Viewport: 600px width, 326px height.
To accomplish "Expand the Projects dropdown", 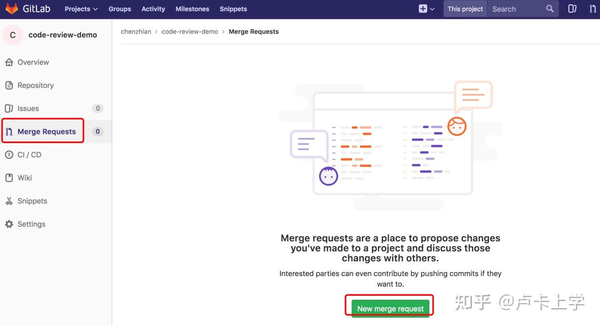I will (x=80, y=9).
